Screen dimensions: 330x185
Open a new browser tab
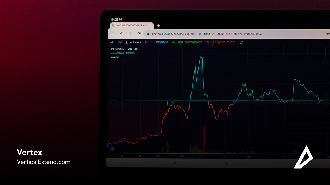click(159, 26)
